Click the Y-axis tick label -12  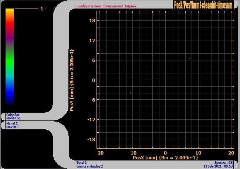[92, 120]
